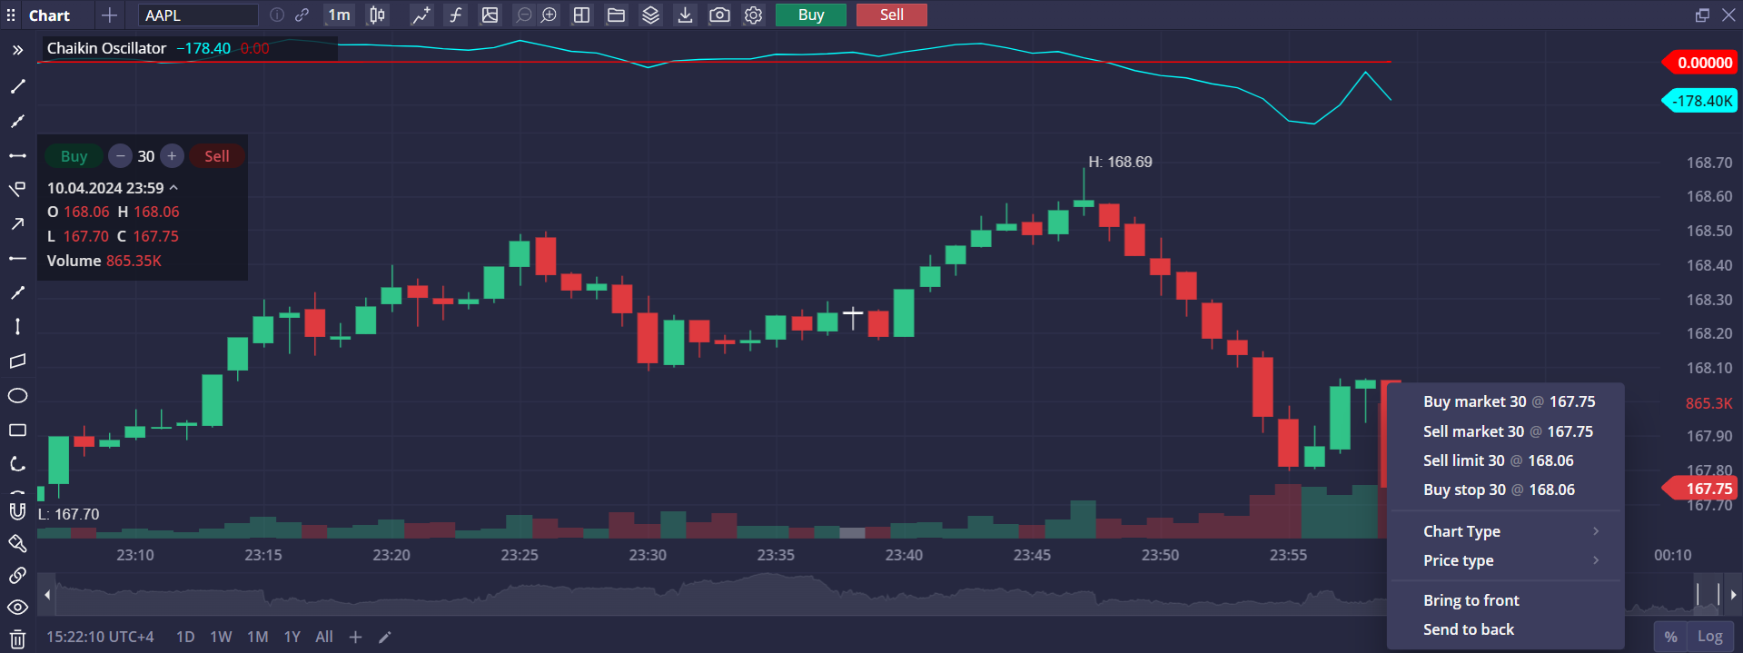Collapse the OHLC info panel chevron
1743x653 pixels.
pos(173,188)
